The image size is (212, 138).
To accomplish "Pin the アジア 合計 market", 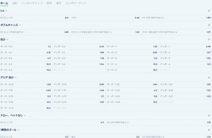I will [x=209, y=77].
